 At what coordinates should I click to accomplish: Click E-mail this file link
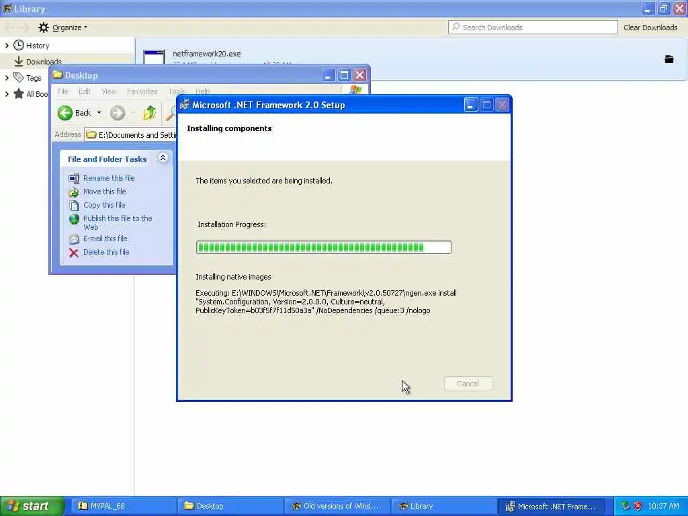[x=105, y=239]
